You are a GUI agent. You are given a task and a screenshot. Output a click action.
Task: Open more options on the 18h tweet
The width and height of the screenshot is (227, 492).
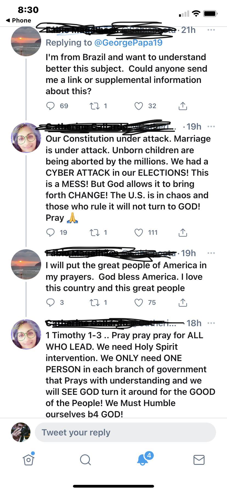pos(211,323)
